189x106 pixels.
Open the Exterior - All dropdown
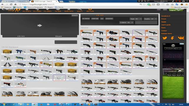(126, 22)
